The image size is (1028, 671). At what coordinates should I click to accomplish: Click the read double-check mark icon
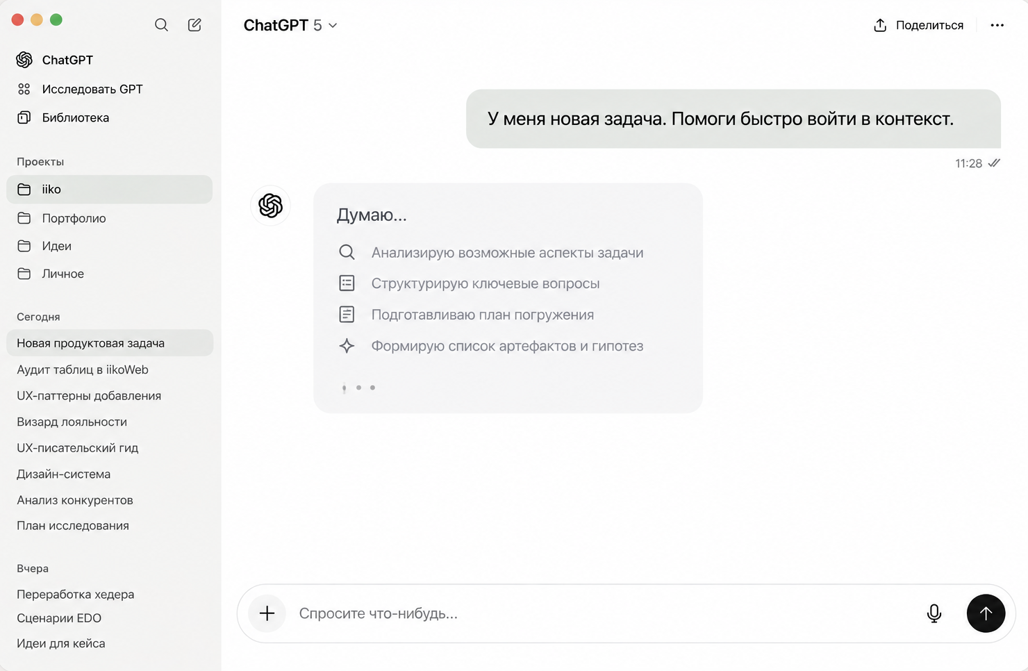point(994,163)
